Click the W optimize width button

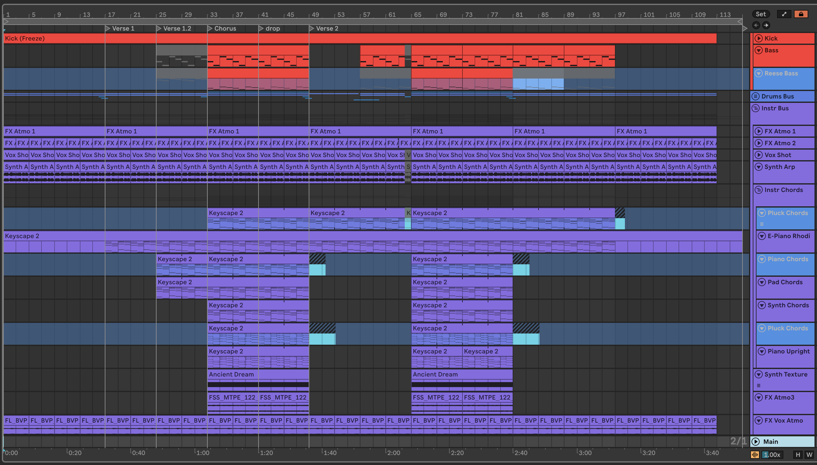point(809,454)
